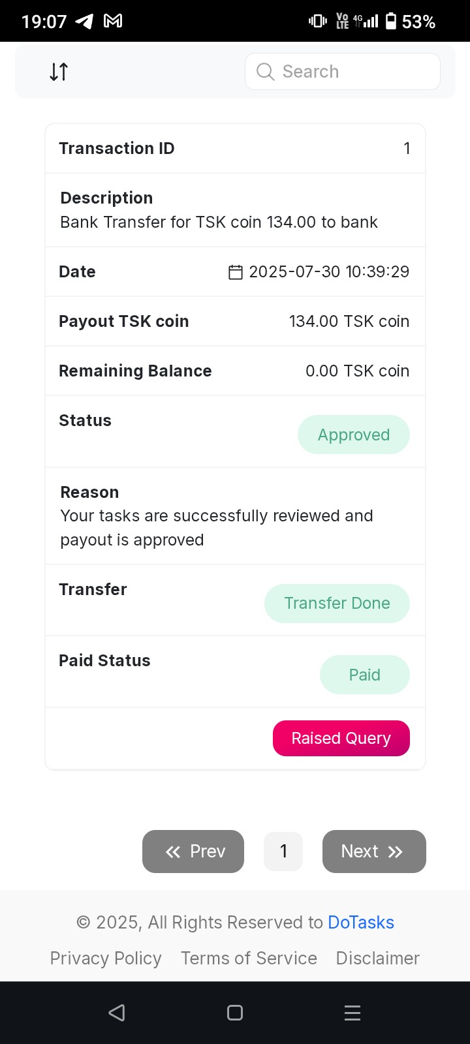Tap the Approved status badge

click(354, 435)
